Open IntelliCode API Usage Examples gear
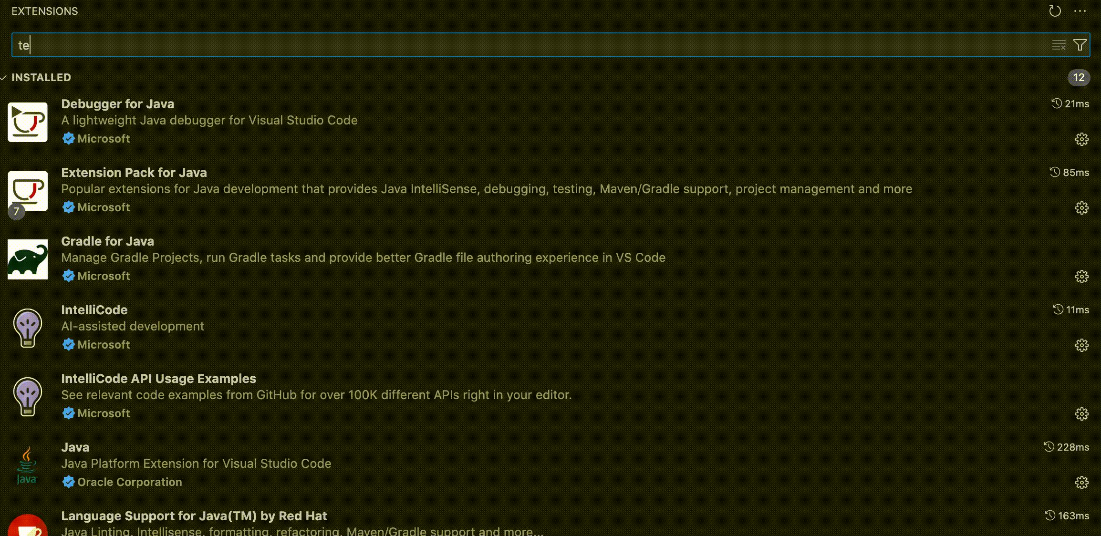 pos(1081,414)
